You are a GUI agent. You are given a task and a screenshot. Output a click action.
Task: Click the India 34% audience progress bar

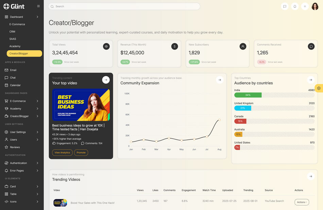248,95
